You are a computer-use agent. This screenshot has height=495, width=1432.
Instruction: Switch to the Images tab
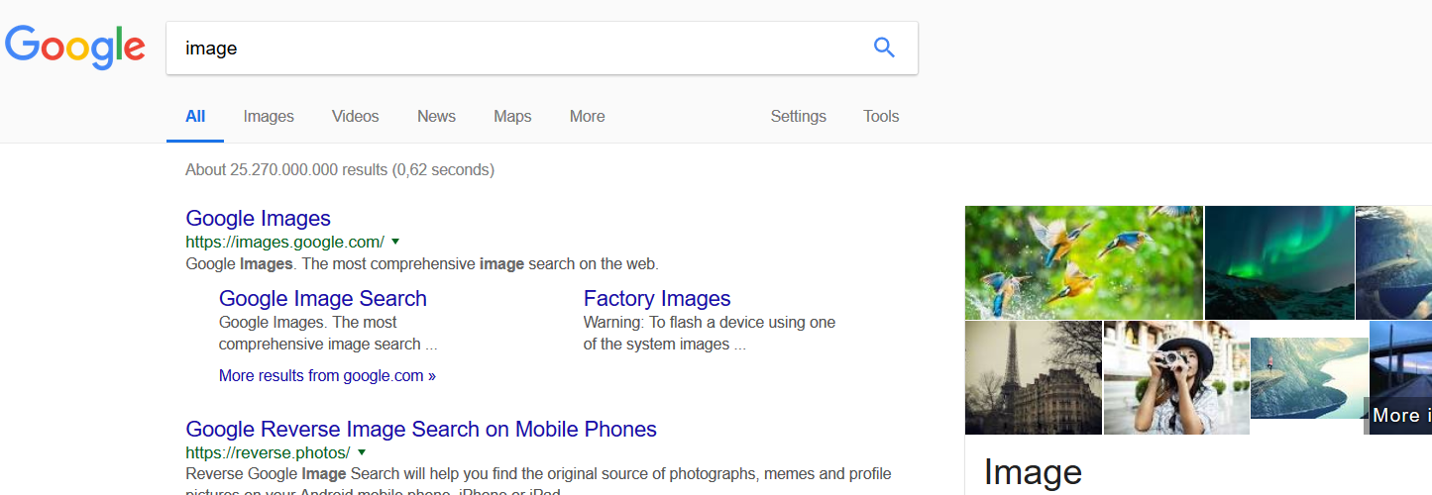coord(269,117)
